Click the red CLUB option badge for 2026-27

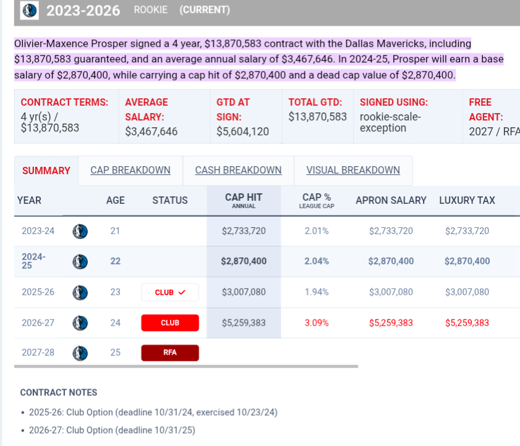coord(170,322)
